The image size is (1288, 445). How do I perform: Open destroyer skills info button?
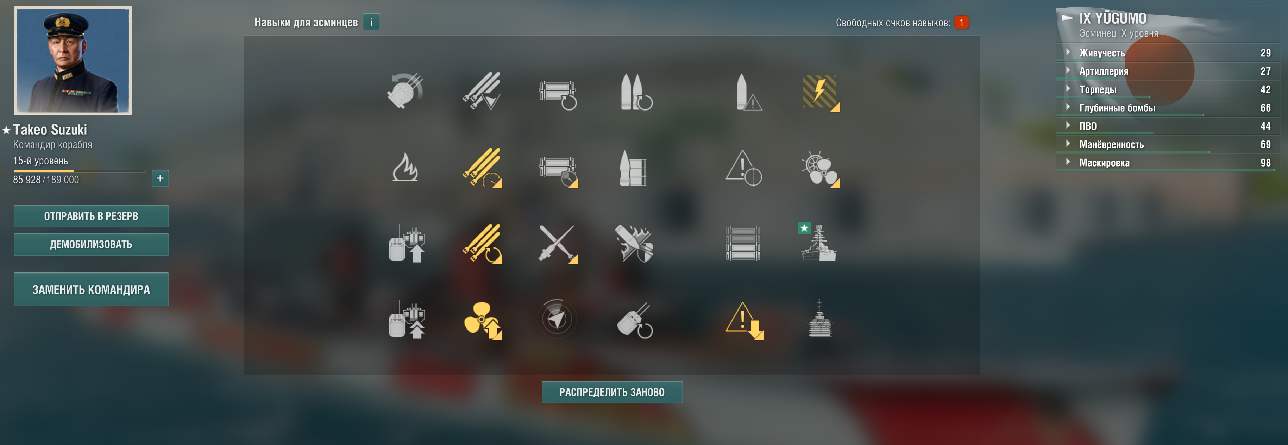pos(371,22)
